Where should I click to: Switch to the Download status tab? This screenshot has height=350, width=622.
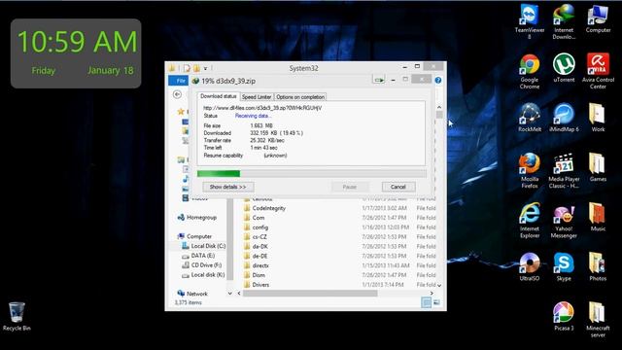pos(218,96)
